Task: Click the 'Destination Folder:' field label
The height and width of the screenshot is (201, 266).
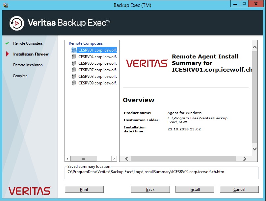Action: click(142, 120)
